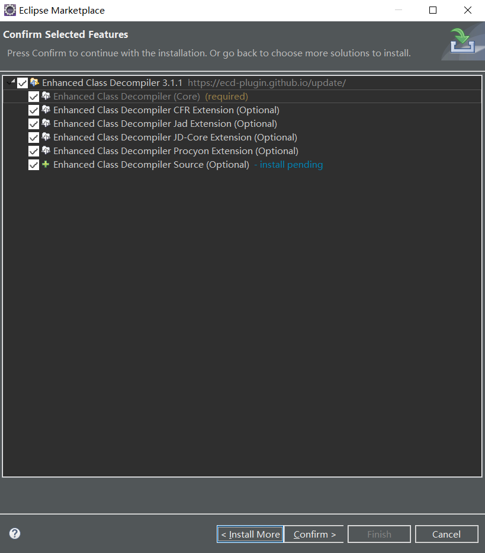Toggle the Enhanced Class Decompiler (Core) checkbox
The width and height of the screenshot is (485, 553).
click(34, 97)
